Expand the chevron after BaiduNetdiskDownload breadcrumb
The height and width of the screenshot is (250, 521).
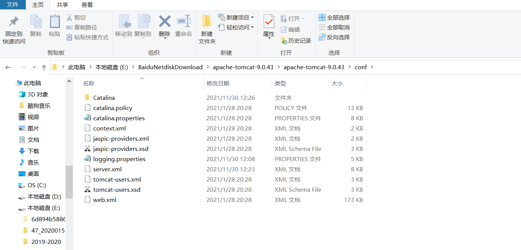coord(208,67)
